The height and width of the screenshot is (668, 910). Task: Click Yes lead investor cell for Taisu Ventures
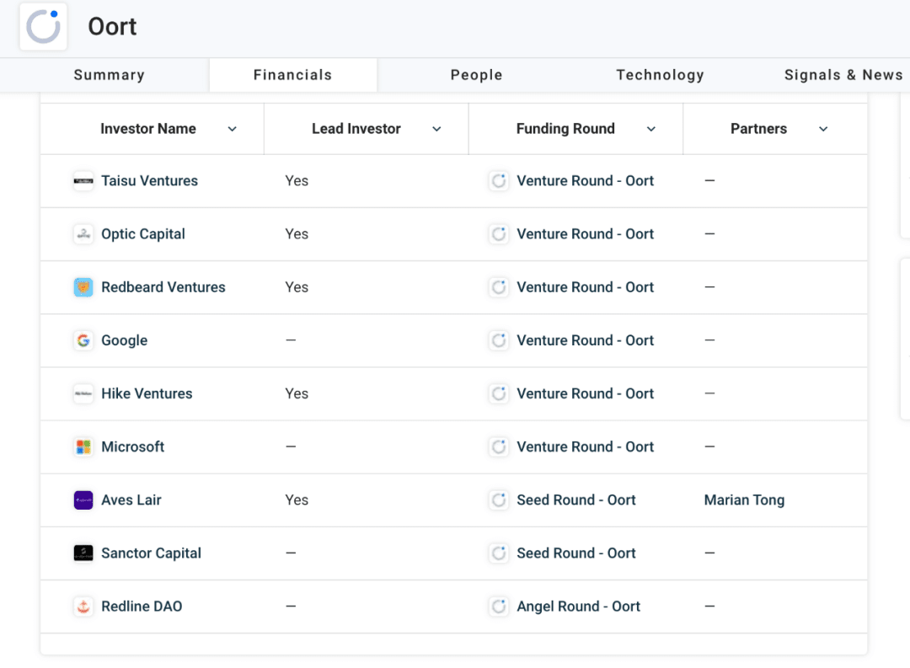click(x=297, y=181)
